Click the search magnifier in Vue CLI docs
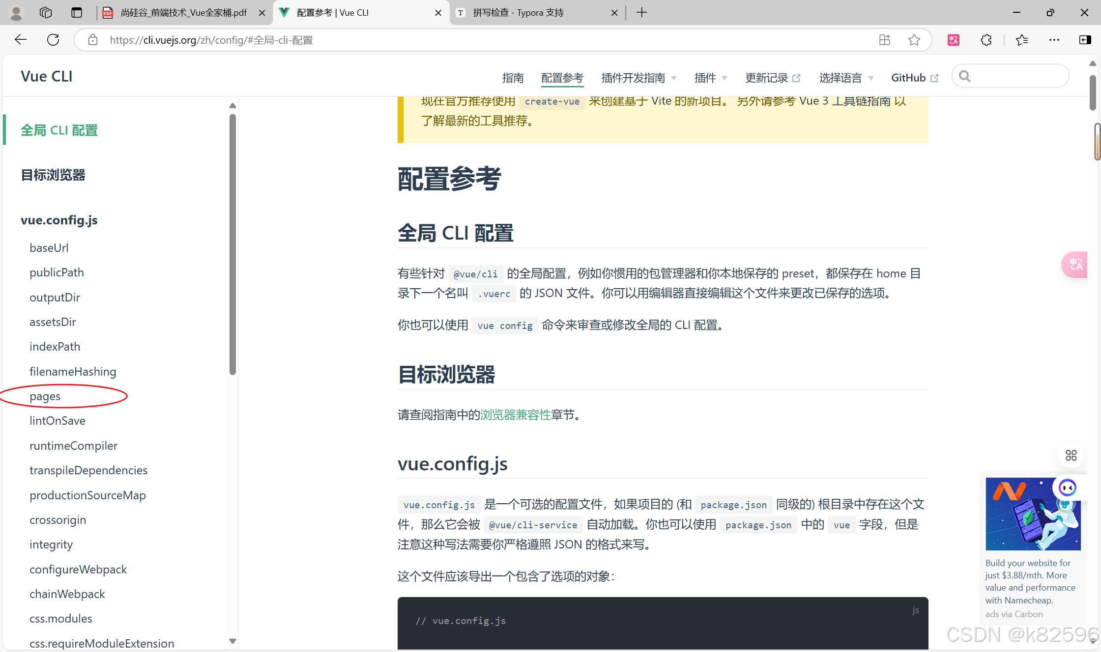1101x652 pixels. [x=964, y=76]
